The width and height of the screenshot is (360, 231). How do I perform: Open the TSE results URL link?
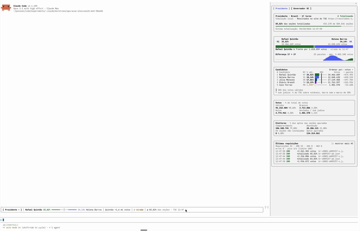340,19
